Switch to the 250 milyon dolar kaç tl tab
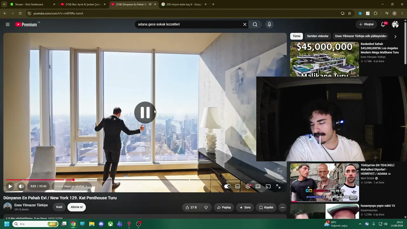Viewport: 407px width, 229px height. (184, 4)
